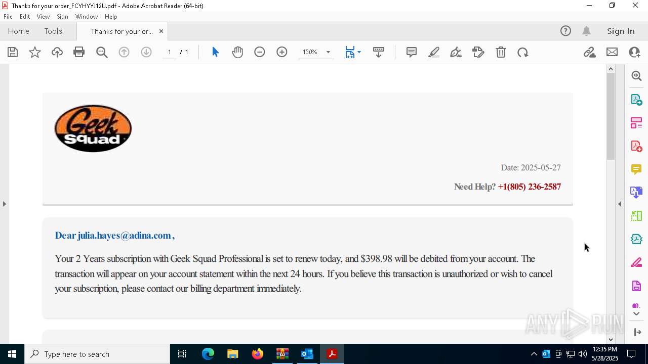
Task: Switch to the Tools tab
Action: 53,31
